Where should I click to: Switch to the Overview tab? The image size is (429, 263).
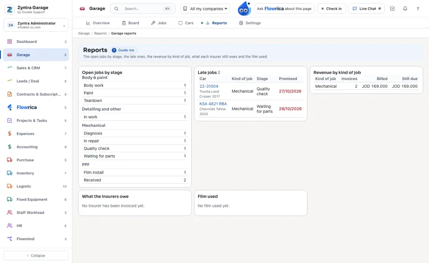(98, 23)
